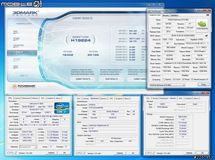The height and width of the screenshot is (160, 215).
Task: Open Mainboard tab in the CPU window
Action: click(26, 98)
